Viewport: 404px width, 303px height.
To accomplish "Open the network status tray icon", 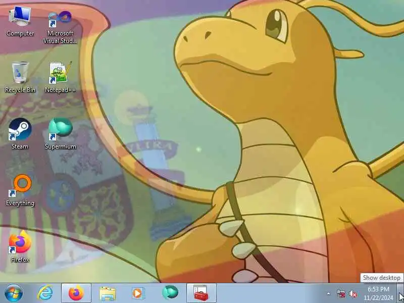I will [341, 293].
